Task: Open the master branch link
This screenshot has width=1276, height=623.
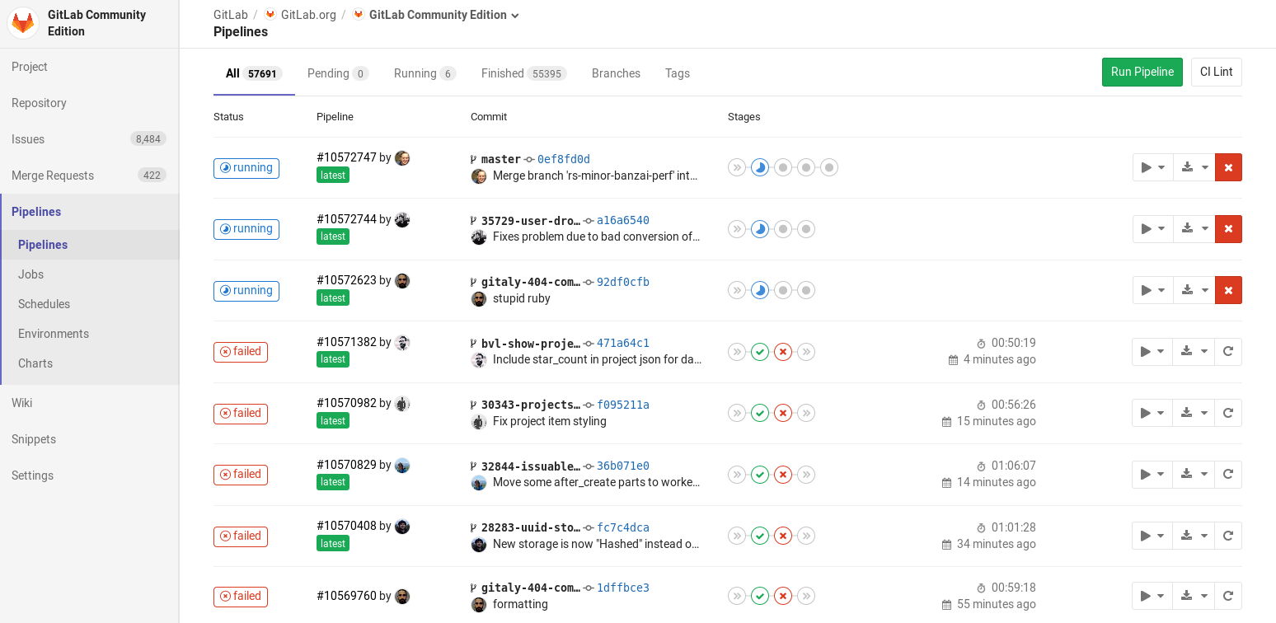Action: point(501,159)
